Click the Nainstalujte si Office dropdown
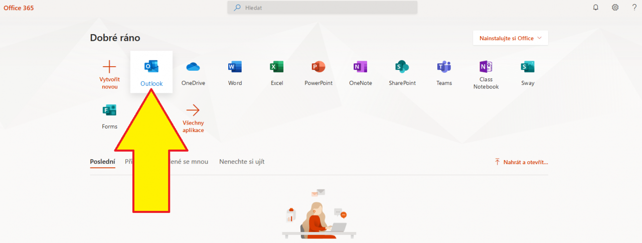The width and height of the screenshot is (642, 243). click(x=511, y=38)
